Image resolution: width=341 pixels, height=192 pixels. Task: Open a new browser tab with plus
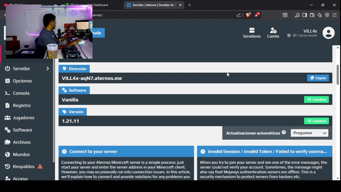pos(189,5)
